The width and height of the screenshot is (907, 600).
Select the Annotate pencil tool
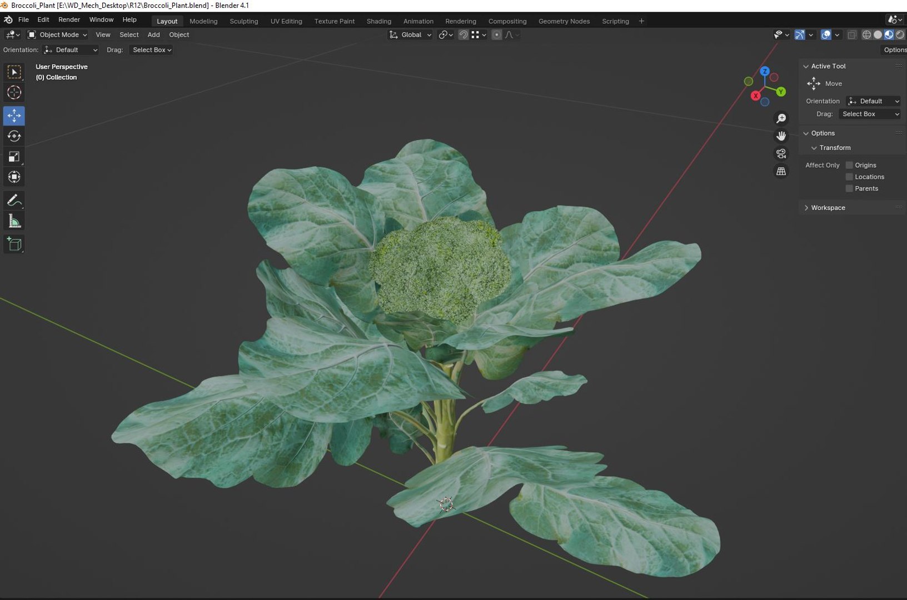(14, 201)
